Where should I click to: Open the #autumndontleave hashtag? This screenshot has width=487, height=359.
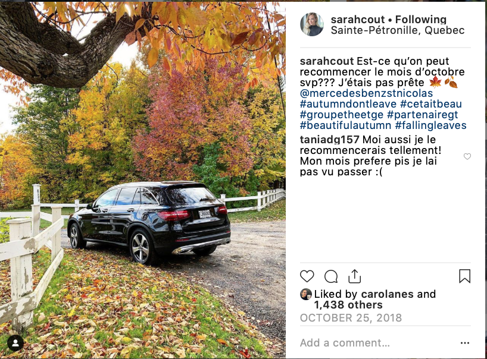pyautogui.click(x=348, y=104)
